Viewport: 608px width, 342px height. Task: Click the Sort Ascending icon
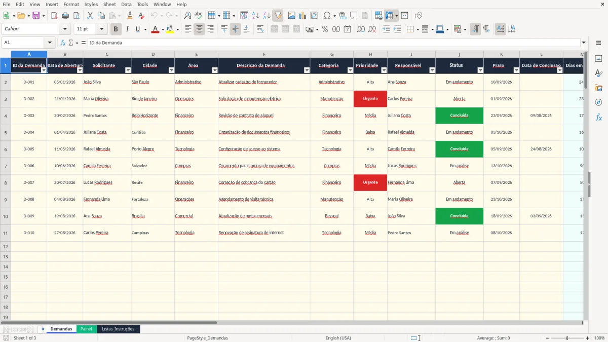255,16
